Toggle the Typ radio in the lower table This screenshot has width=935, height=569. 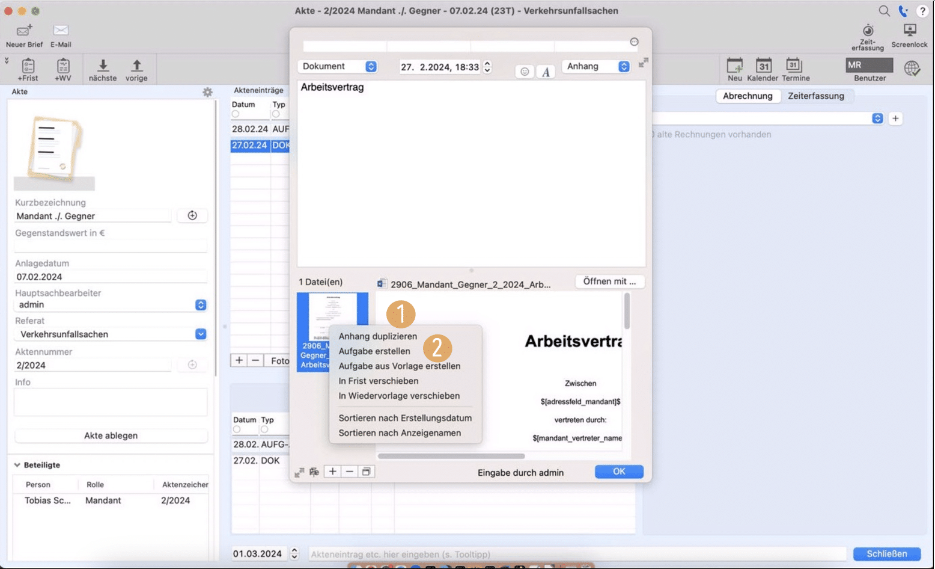point(264,429)
